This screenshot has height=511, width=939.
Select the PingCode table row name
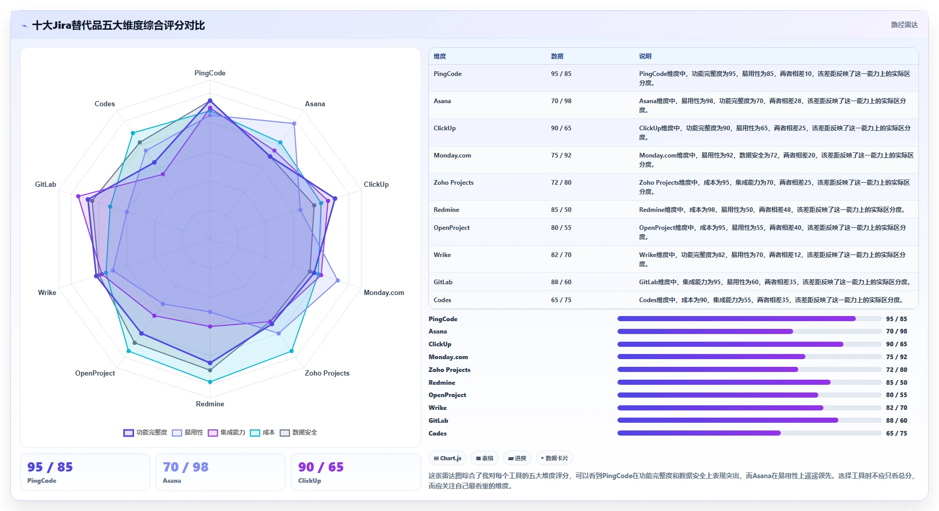click(447, 74)
